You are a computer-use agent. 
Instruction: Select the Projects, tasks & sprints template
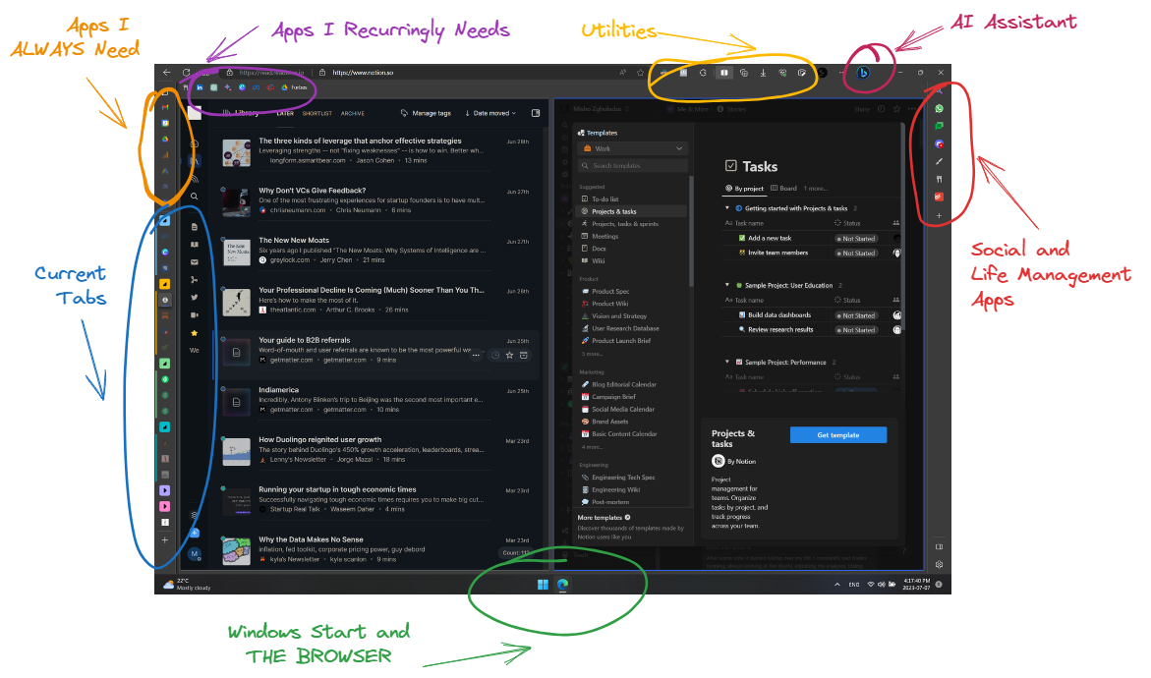633,224
